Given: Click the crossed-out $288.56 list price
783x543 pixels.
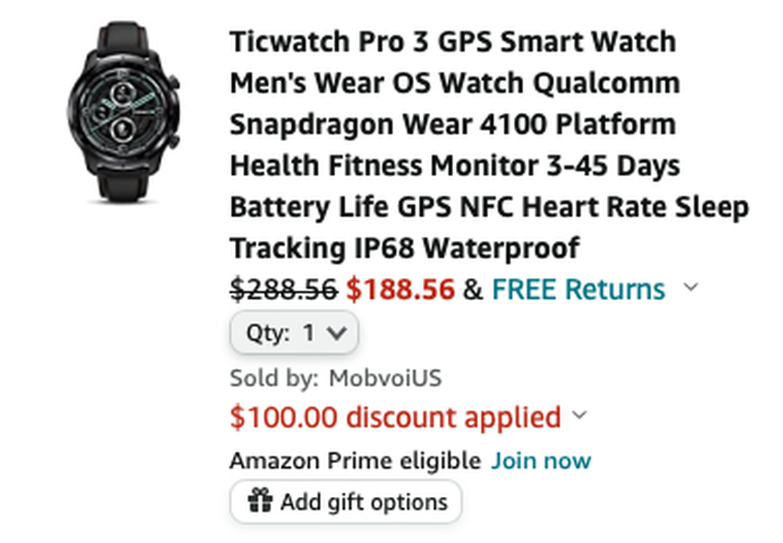Looking at the screenshot, I should 283,290.
